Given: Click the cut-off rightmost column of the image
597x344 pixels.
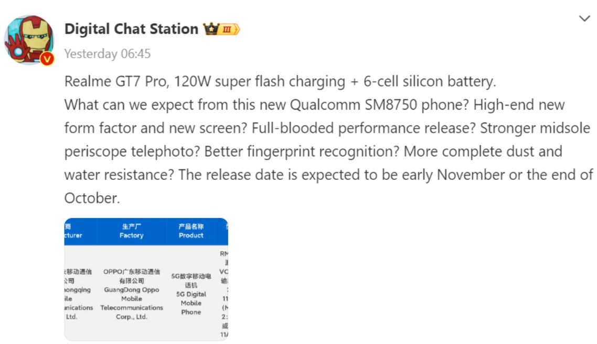Looking at the screenshot, I should pos(223,294).
